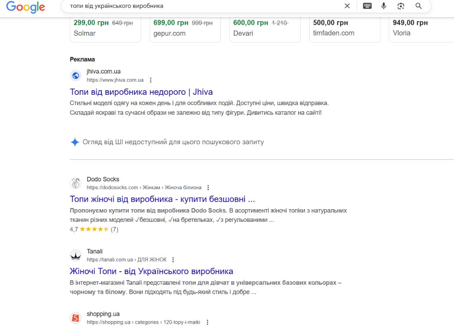Open more options for jhiva.com.ua ad

151,80
